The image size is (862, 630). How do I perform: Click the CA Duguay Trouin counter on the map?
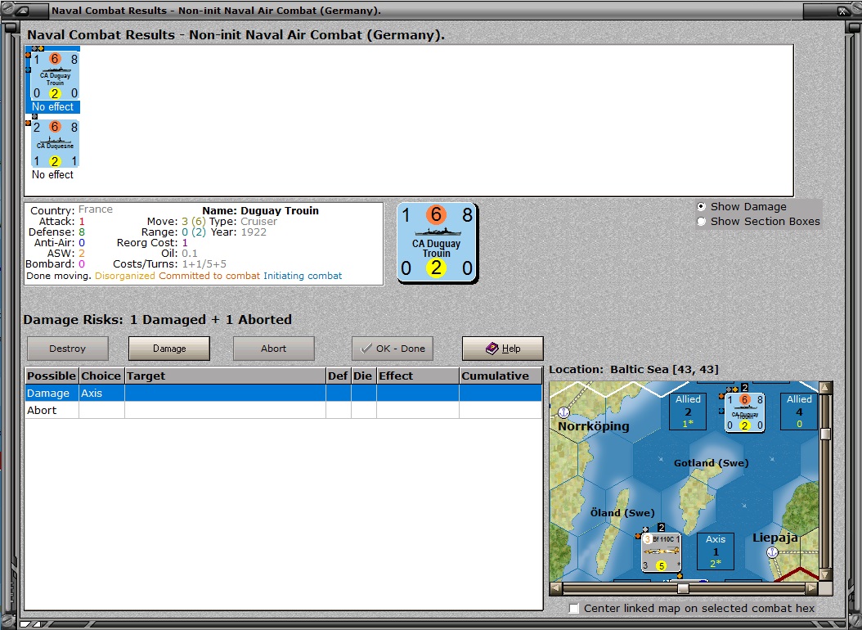pos(745,412)
